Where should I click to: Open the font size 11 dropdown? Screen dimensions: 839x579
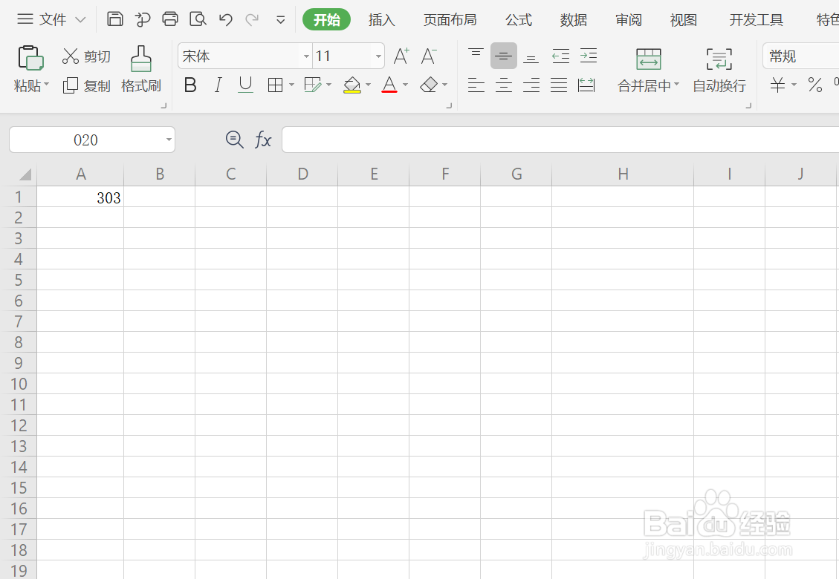378,56
